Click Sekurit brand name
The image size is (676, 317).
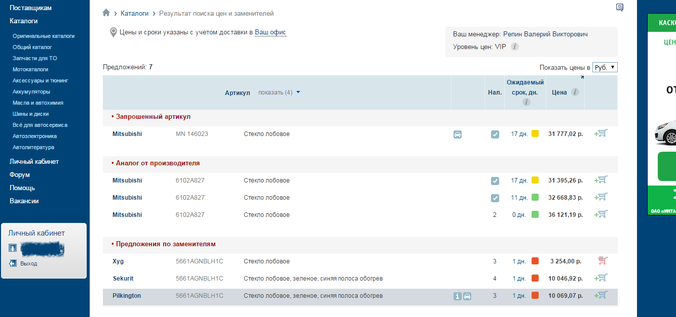(x=123, y=279)
